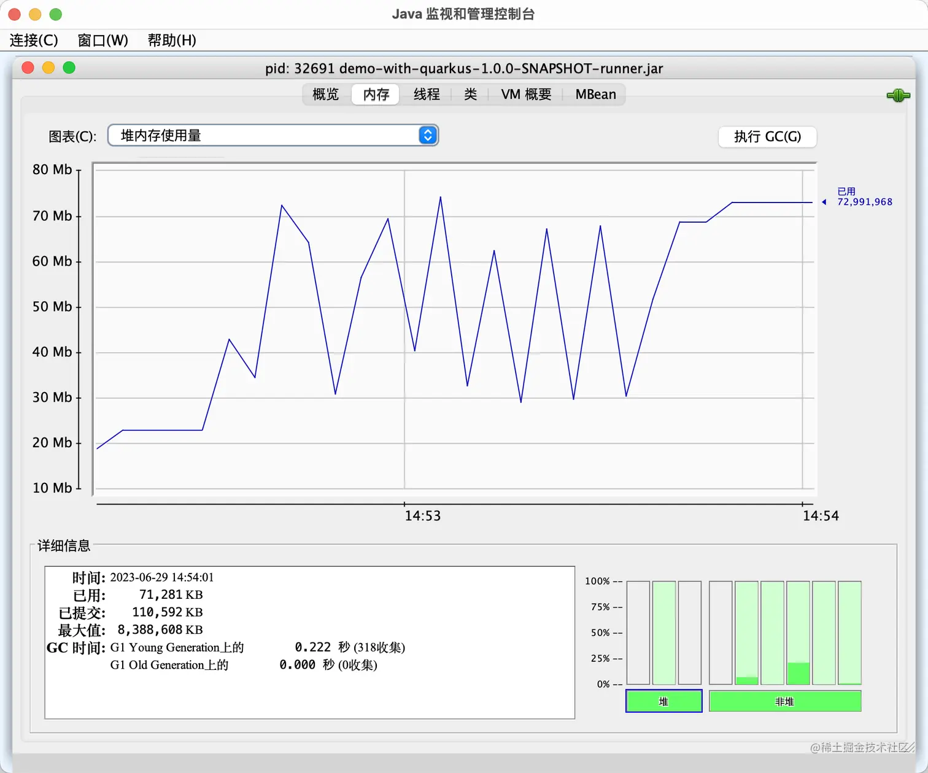Viewport: 928px width, 773px height.
Task: Click the used value 71,281 KB
Action: point(171,594)
